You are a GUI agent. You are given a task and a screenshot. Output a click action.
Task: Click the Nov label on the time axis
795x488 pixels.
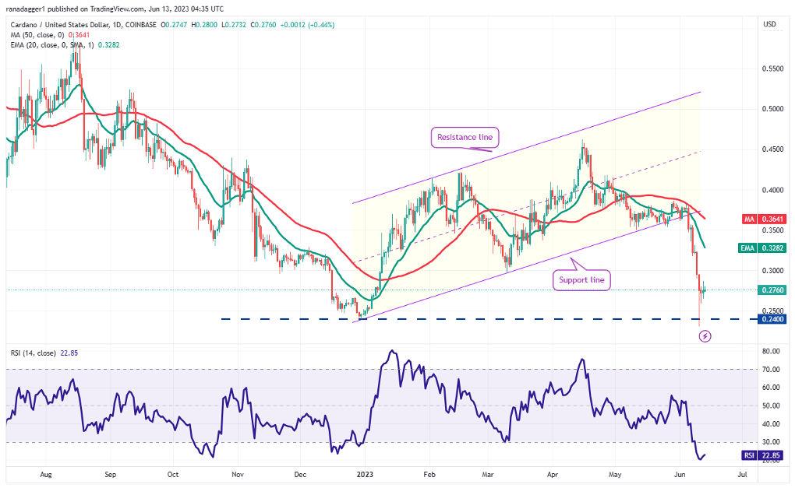(237, 474)
